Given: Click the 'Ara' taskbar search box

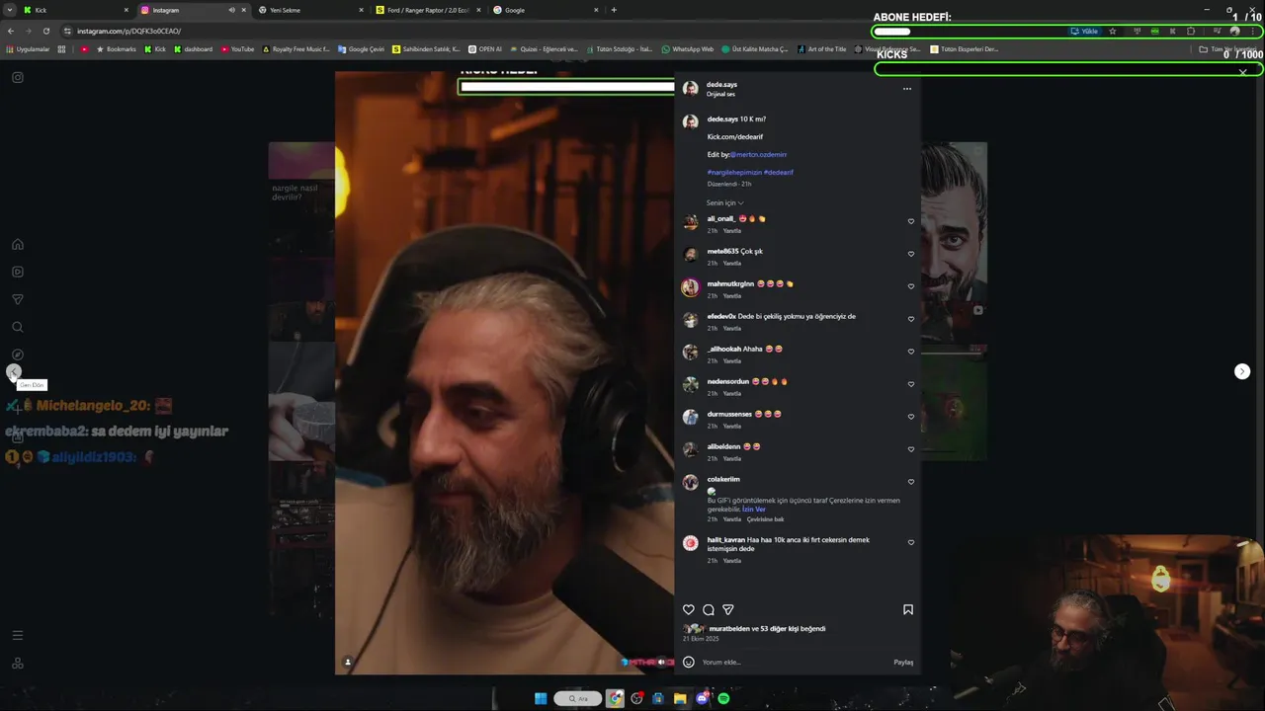Looking at the screenshot, I should point(578,698).
